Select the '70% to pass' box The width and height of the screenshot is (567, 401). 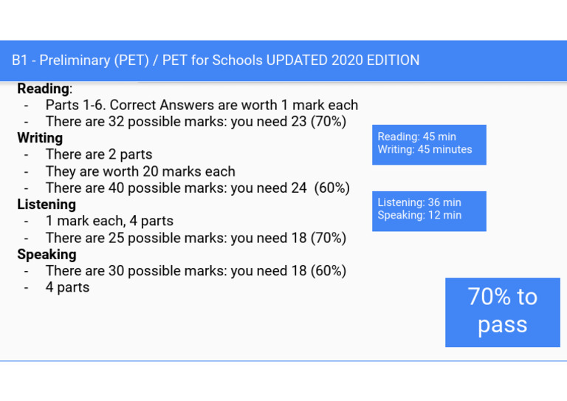(502, 311)
